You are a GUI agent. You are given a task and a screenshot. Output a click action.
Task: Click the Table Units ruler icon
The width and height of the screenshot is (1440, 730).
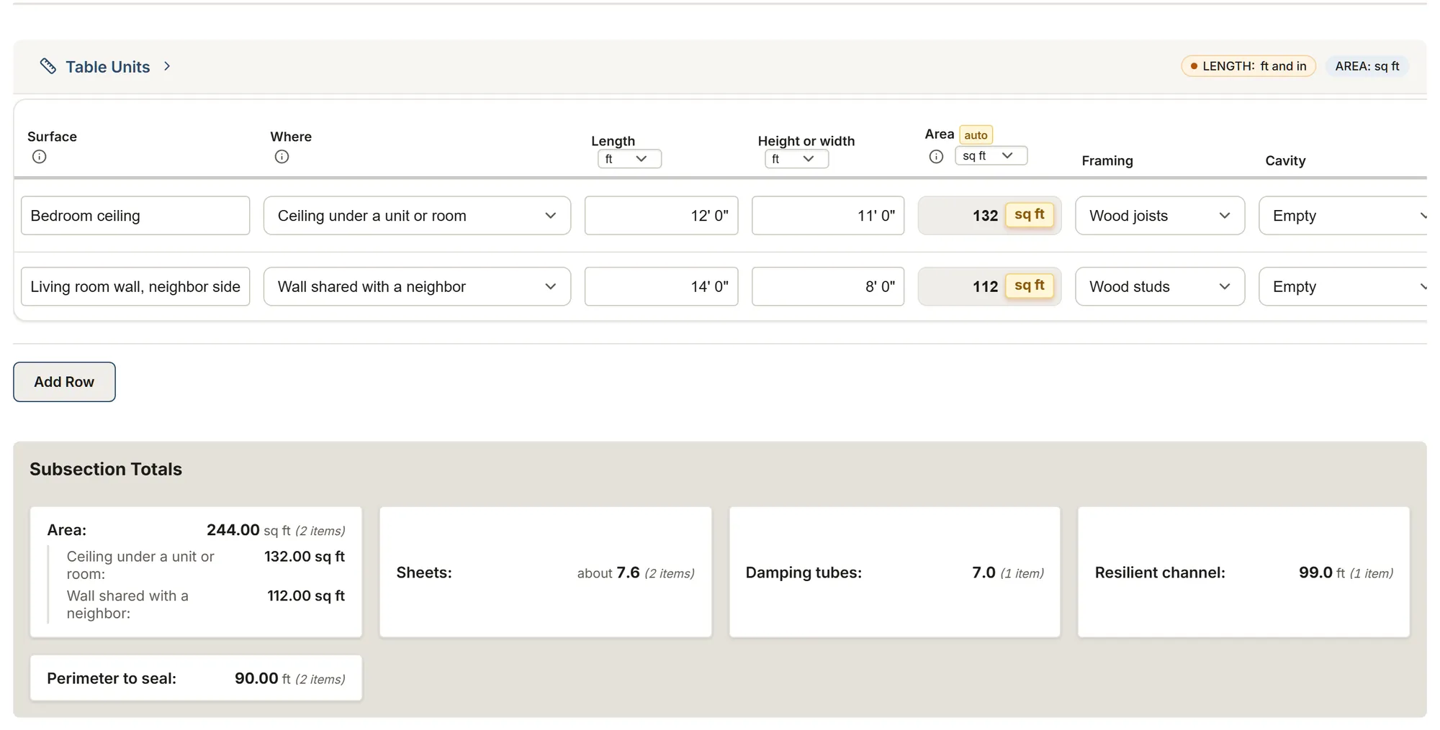pos(48,66)
